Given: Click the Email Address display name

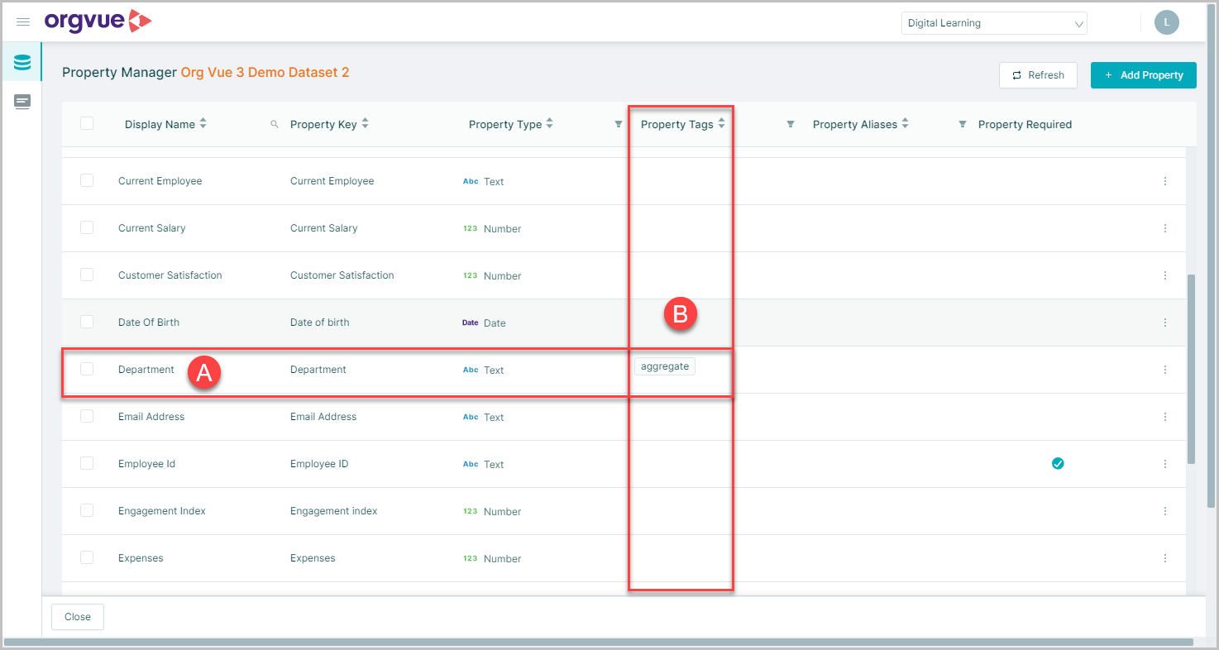Looking at the screenshot, I should tap(151, 417).
